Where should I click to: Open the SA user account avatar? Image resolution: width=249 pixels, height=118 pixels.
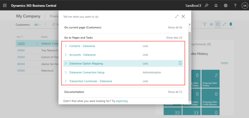tap(244, 5)
